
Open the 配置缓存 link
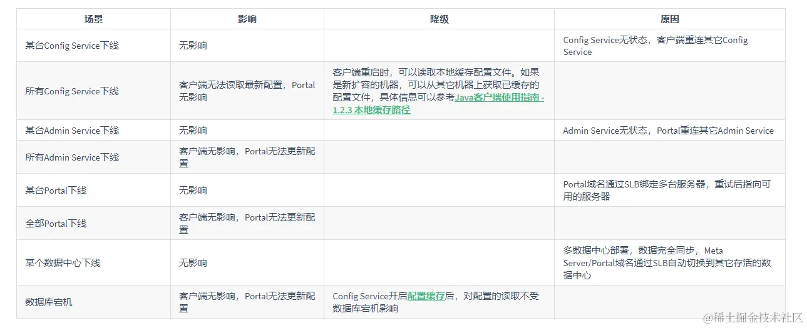click(426, 296)
